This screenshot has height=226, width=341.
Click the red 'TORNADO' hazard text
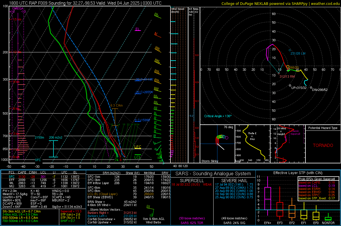point(323,145)
